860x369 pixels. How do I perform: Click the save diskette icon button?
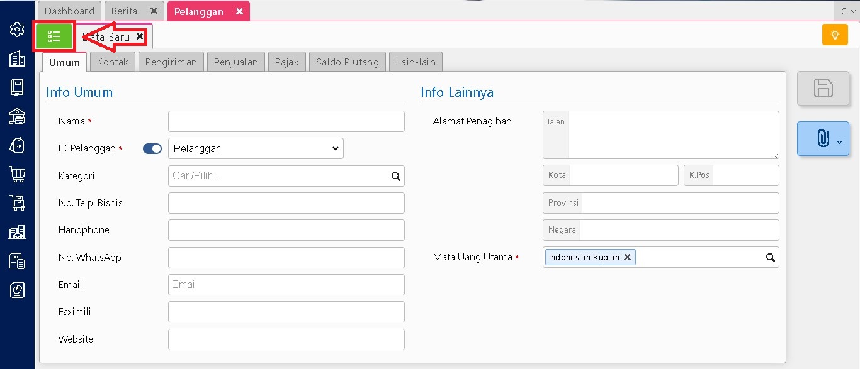823,88
